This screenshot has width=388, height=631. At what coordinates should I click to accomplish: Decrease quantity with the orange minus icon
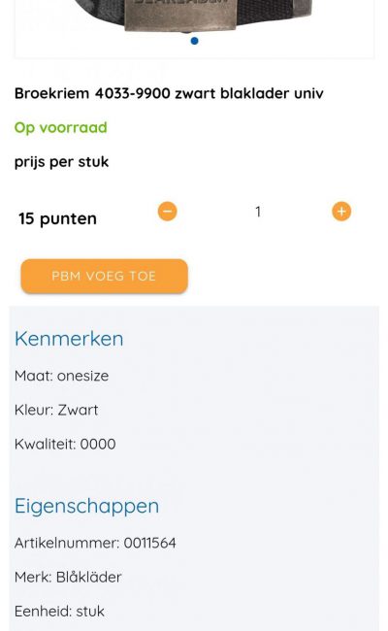coord(167,212)
